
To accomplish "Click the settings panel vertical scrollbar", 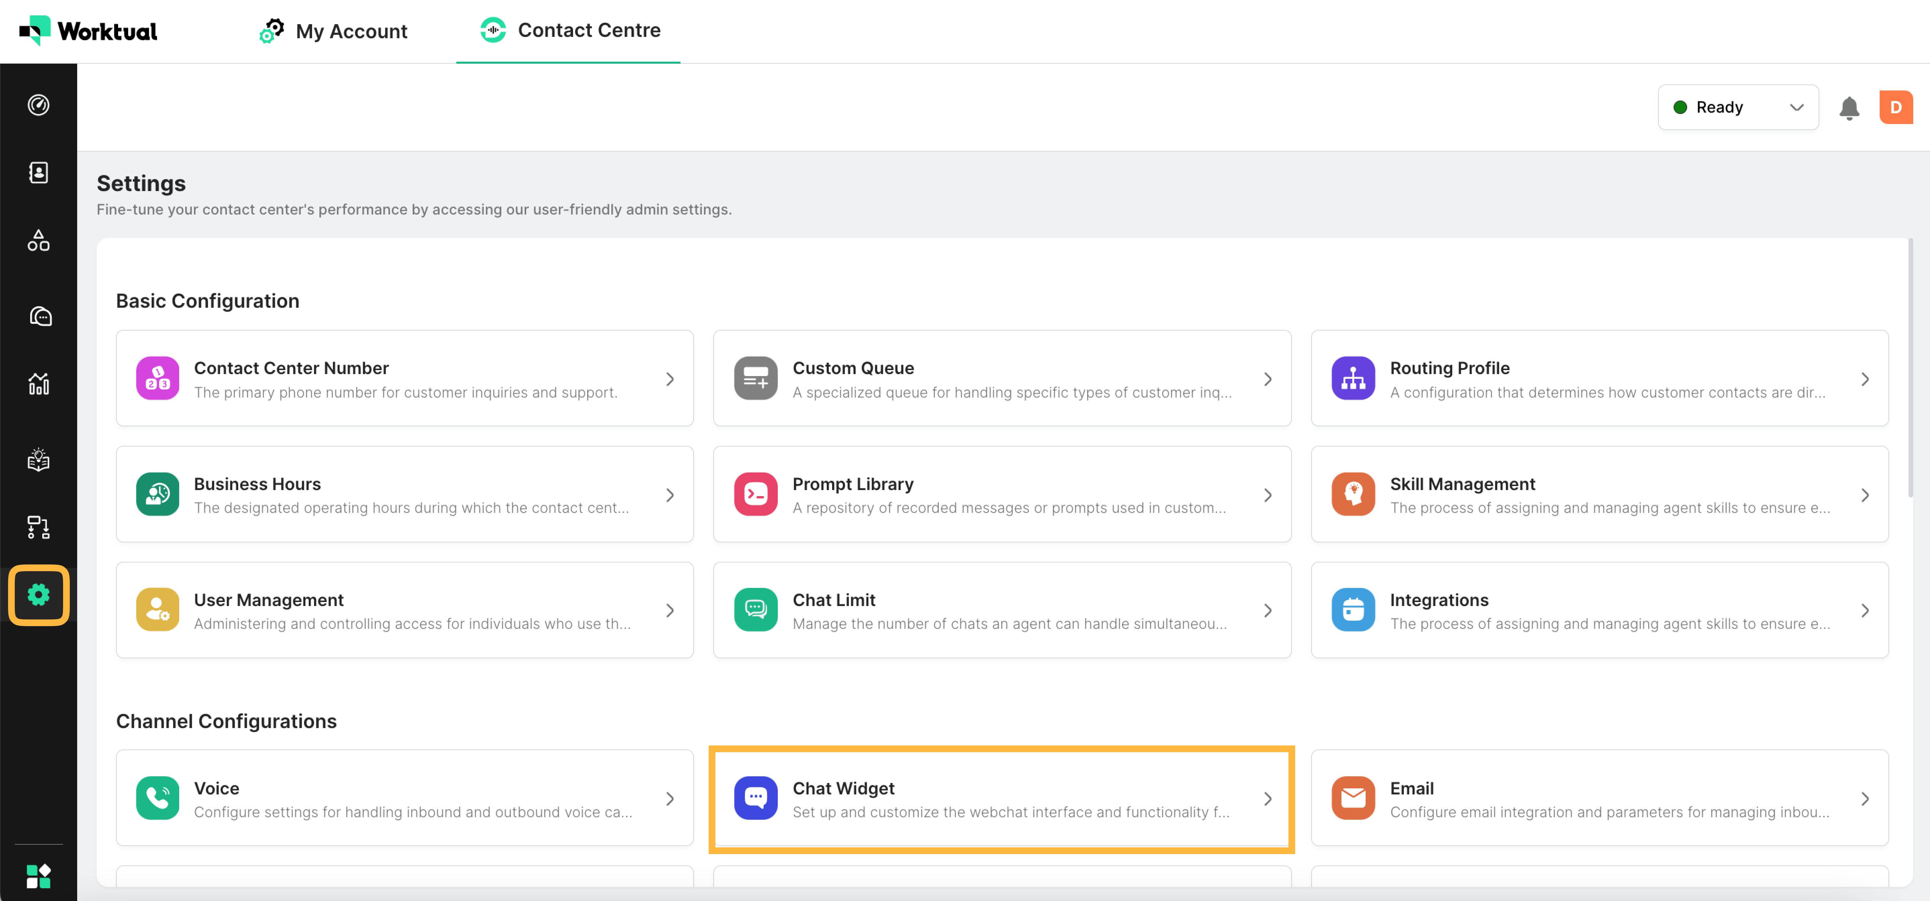I will point(1910,367).
